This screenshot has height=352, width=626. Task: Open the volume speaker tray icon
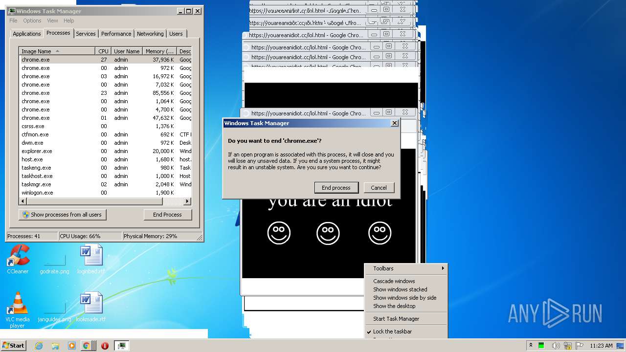(x=555, y=346)
